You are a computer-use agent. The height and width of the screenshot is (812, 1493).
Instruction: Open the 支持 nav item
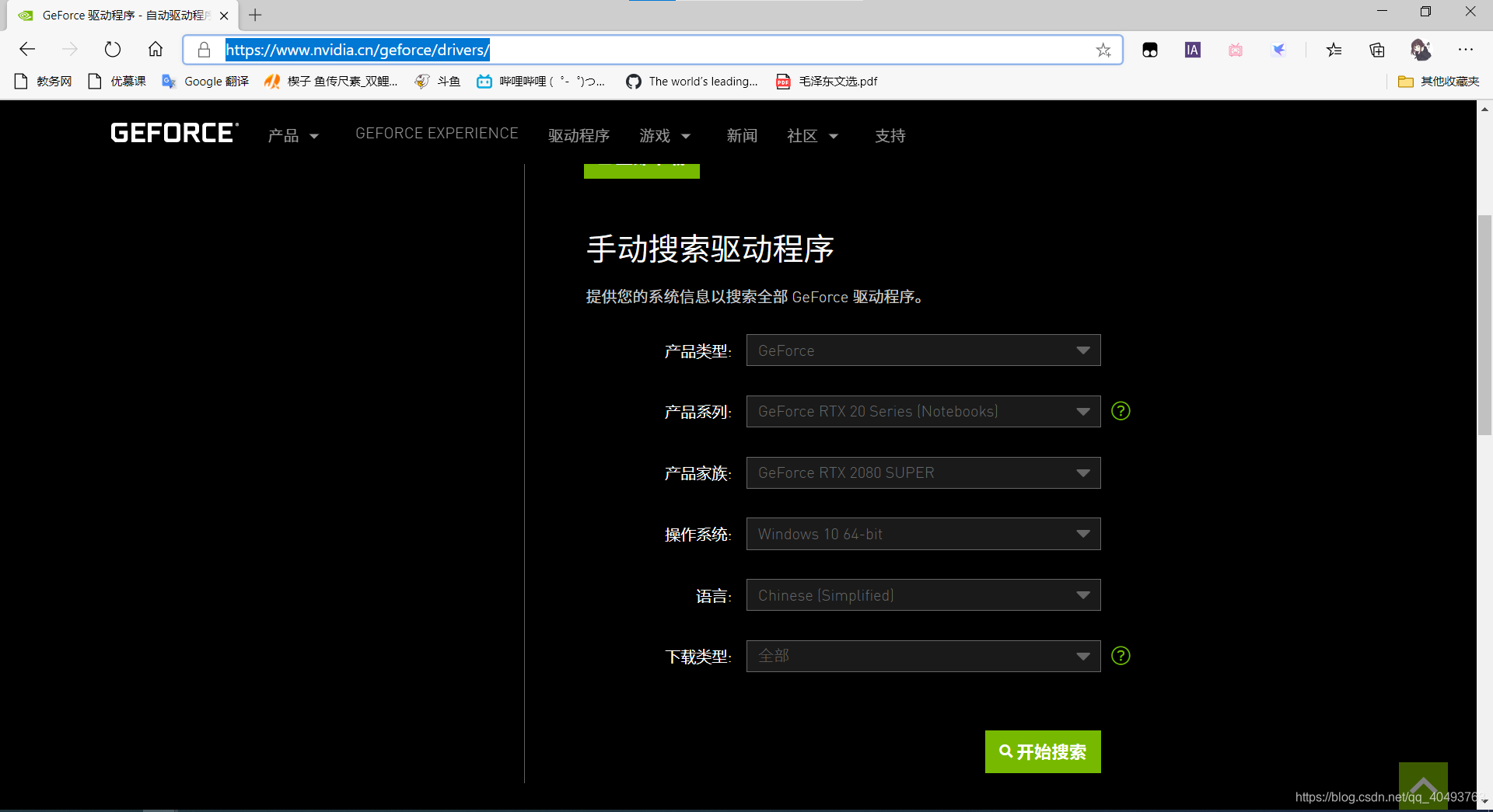[x=890, y=136]
